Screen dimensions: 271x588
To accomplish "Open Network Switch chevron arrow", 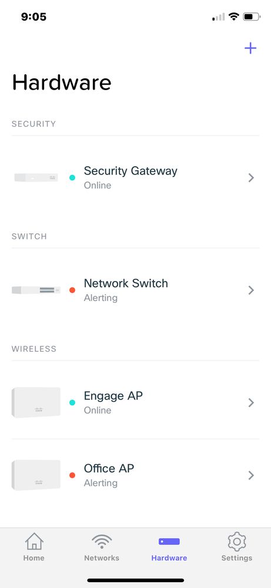I will coord(251,290).
